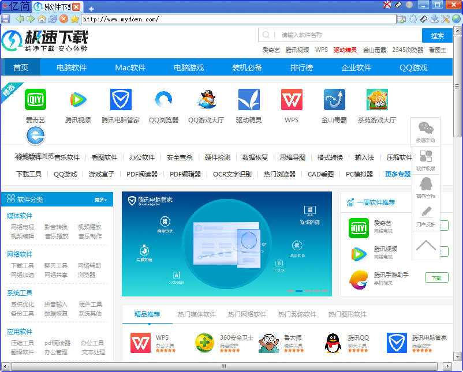Open 首页 in the navigation bar
The image size is (463, 372).
pos(21,67)
